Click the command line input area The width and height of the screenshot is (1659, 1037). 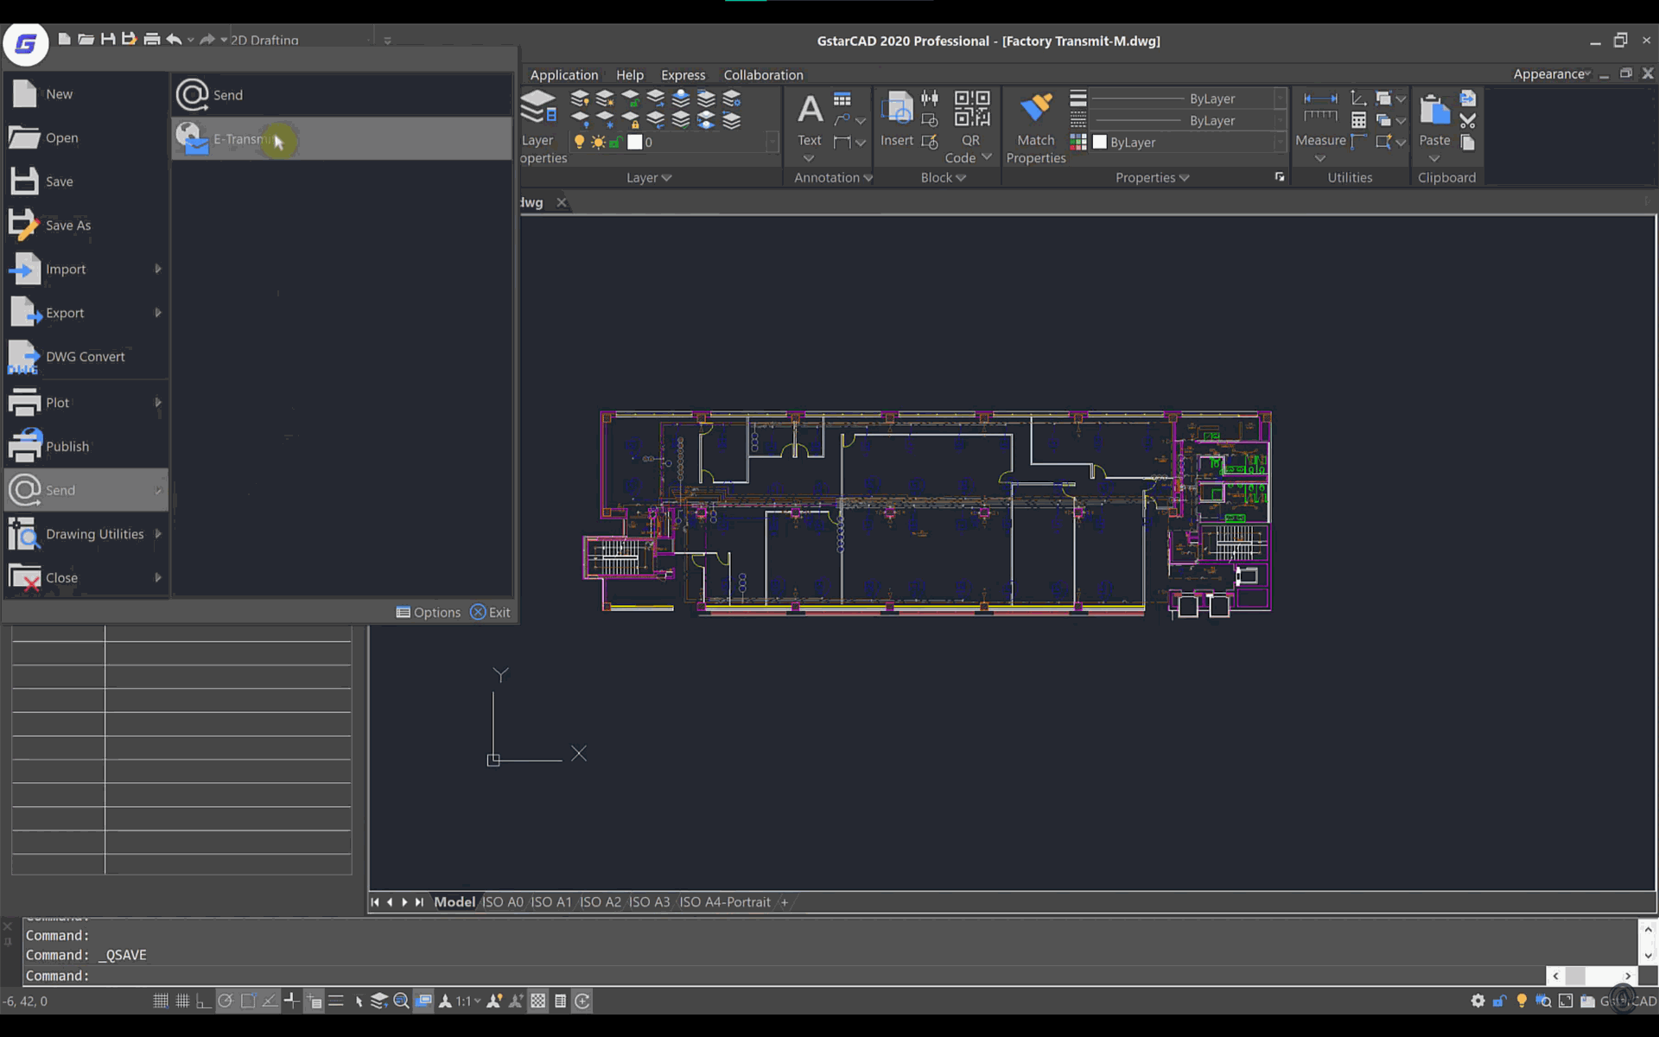tap(346, 976)
